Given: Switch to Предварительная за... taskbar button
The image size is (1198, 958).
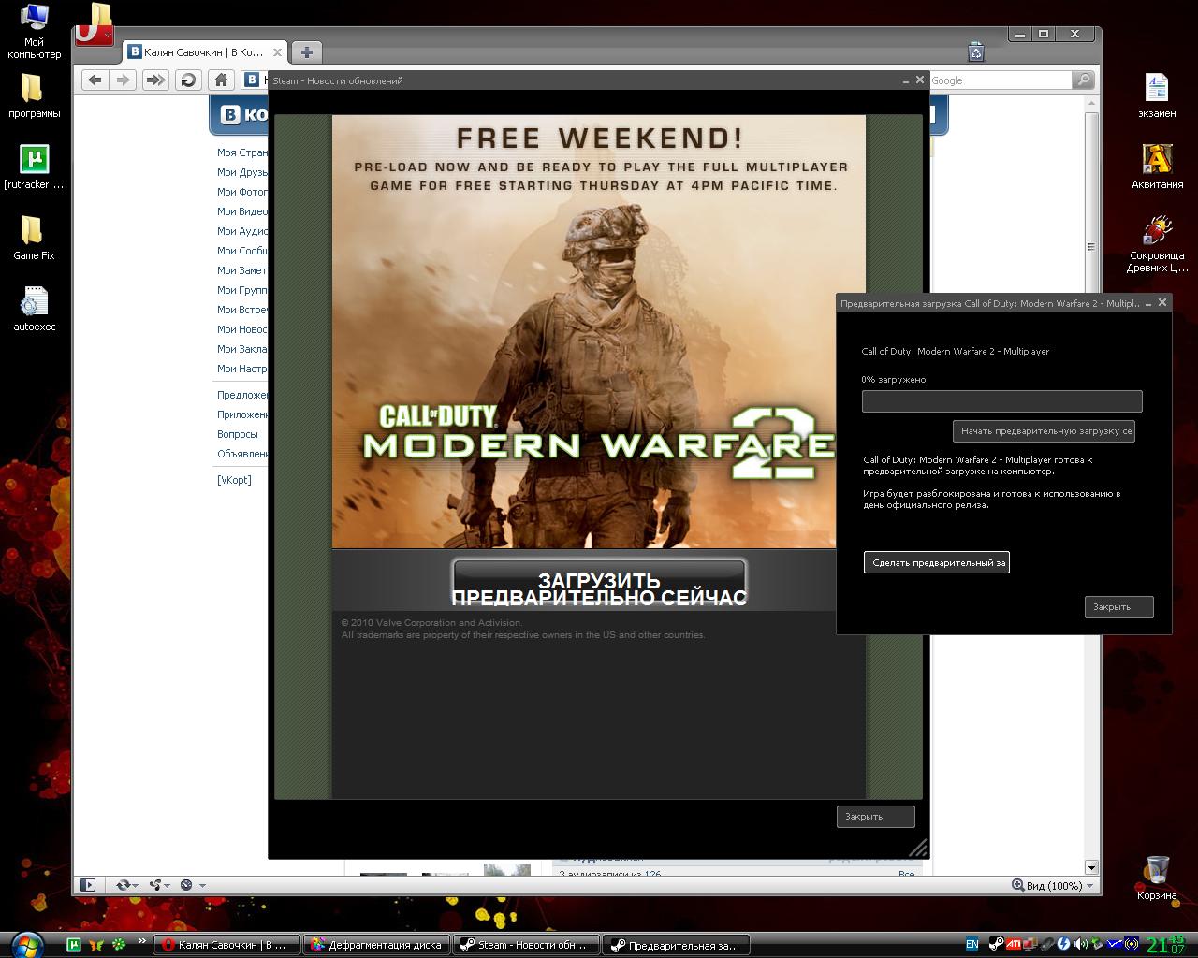Looking at the screenshot, I should [676, 945].
